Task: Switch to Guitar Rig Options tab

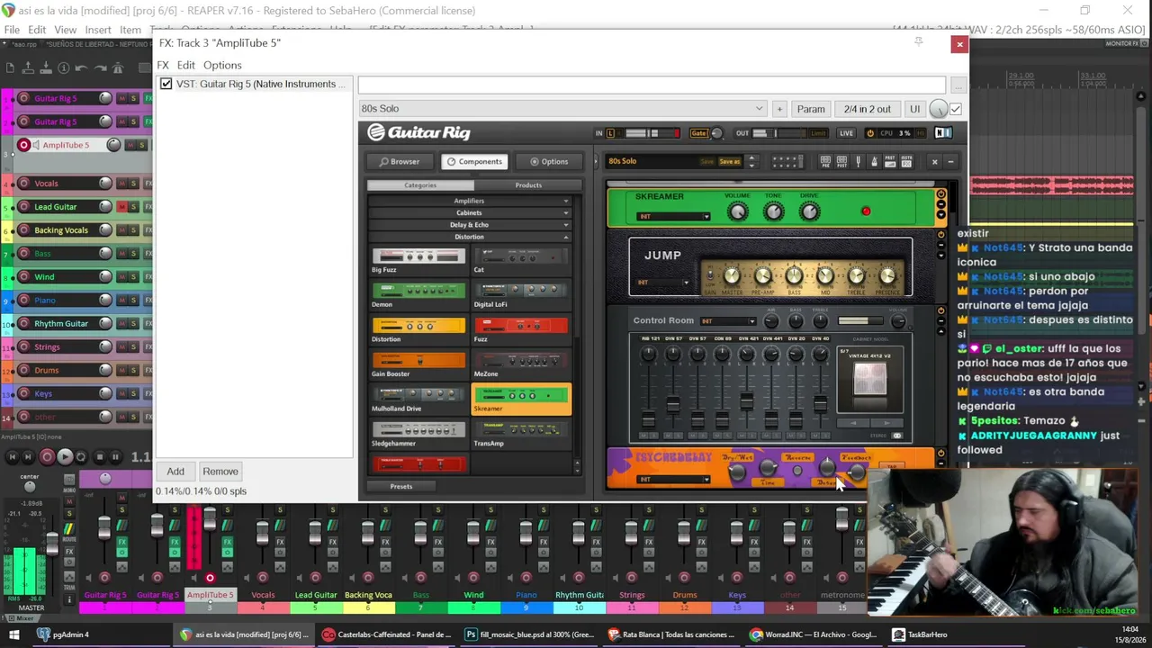Action: coord(549,162)
